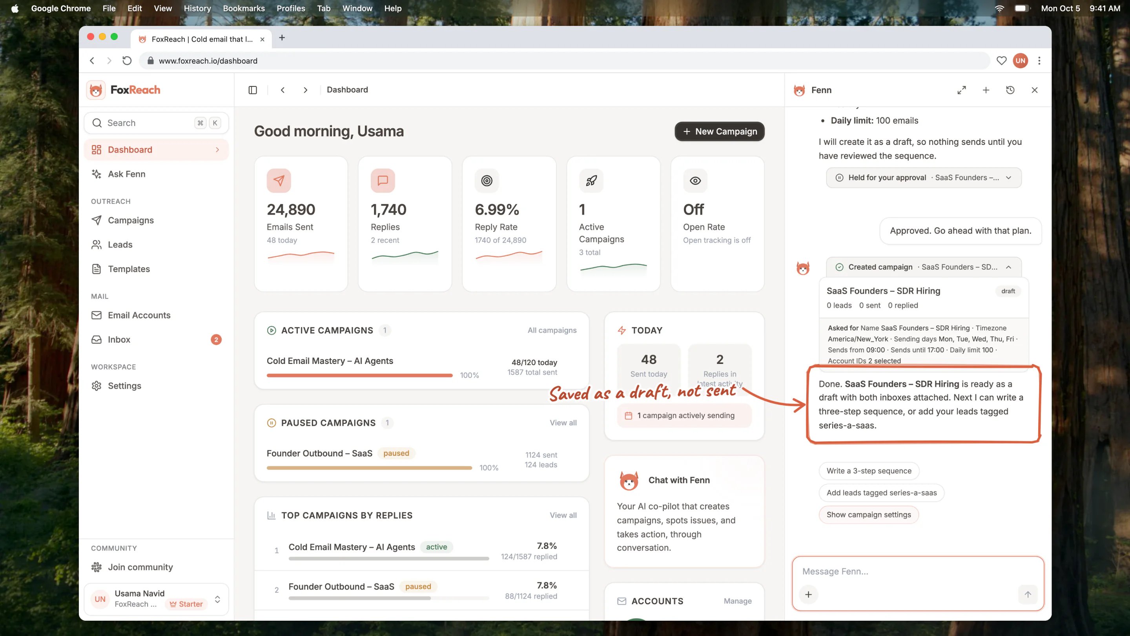Screen dimensions: 1130x636
Task: Open Chrome three-dot menu
Action: click(x=1039, y=60)
